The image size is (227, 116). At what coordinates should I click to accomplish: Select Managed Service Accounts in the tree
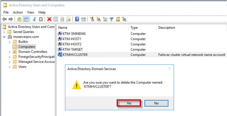tap(36, 62)
